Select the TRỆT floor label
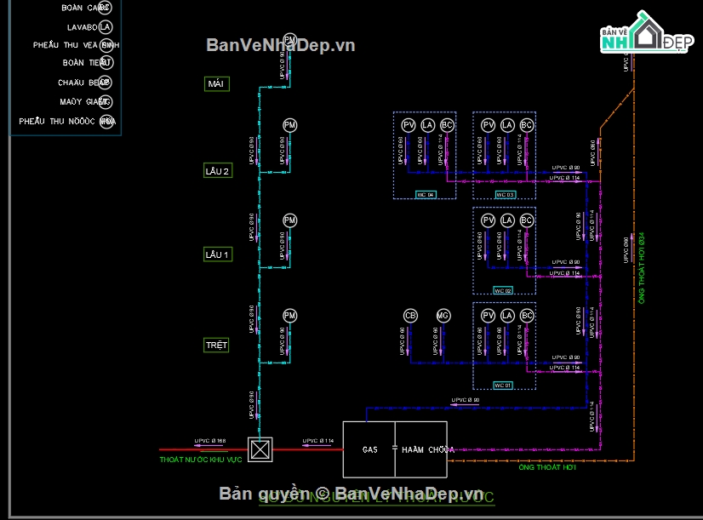 pos(216,346)
